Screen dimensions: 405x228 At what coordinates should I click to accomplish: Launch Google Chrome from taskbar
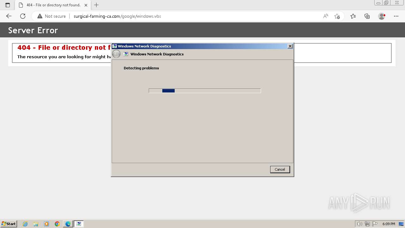(57, 224)
